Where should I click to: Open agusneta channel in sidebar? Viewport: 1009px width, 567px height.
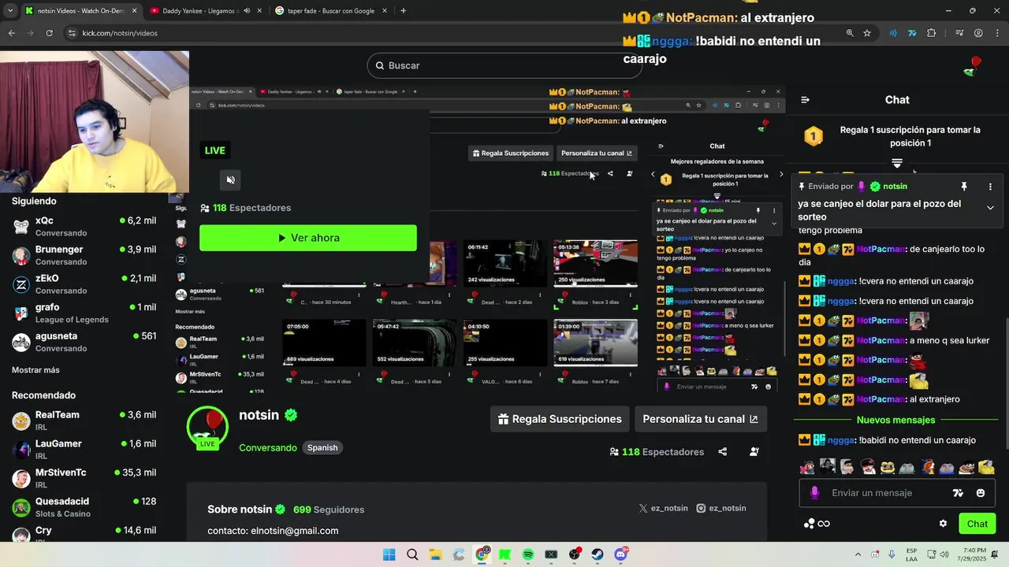(x=84, y=342)
